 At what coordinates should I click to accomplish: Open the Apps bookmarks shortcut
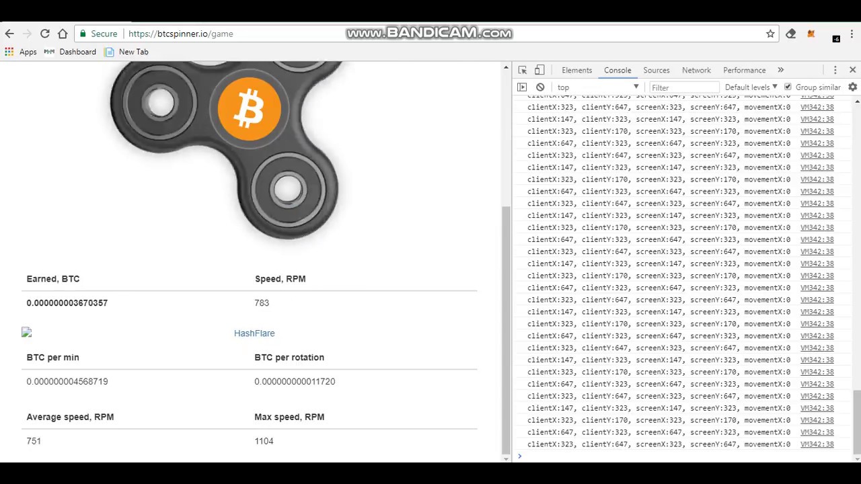click(x=21, y=52)
